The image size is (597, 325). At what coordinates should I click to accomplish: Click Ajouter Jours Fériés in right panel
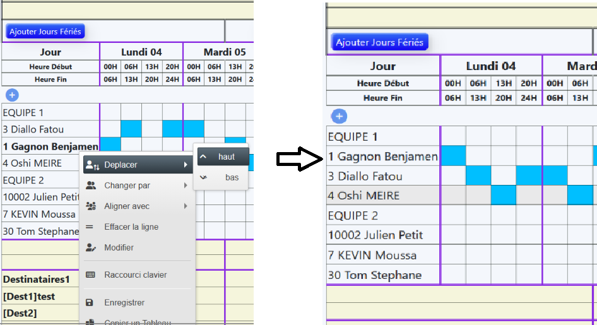coord(380,42)
